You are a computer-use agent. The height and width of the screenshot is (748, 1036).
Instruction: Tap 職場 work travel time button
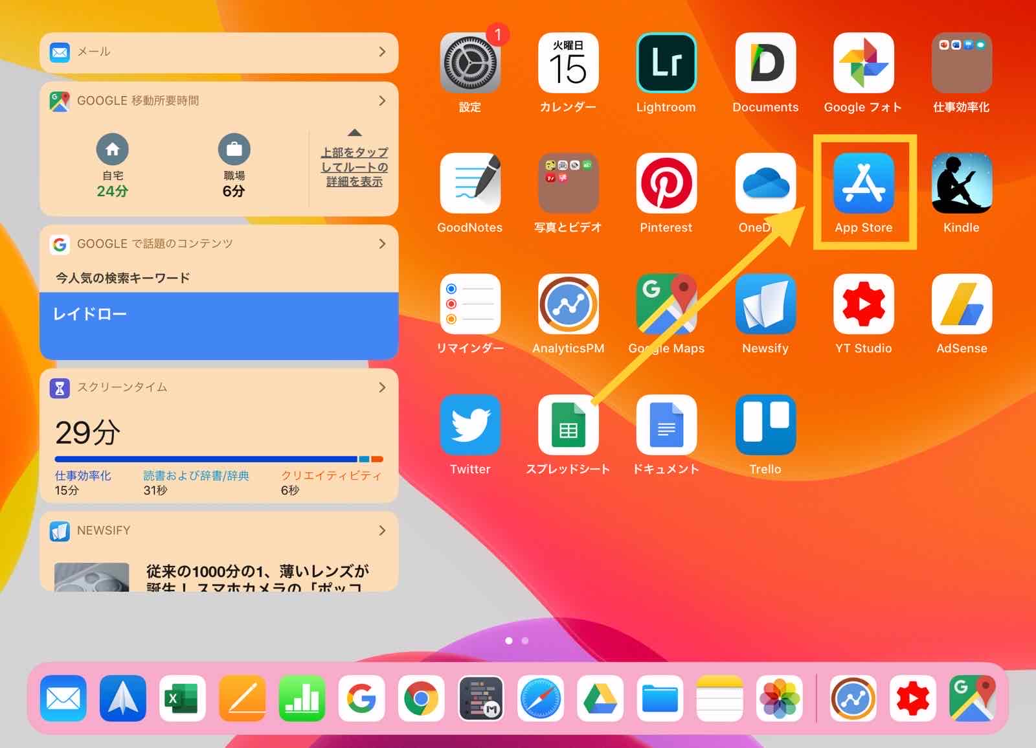point(234,166)
